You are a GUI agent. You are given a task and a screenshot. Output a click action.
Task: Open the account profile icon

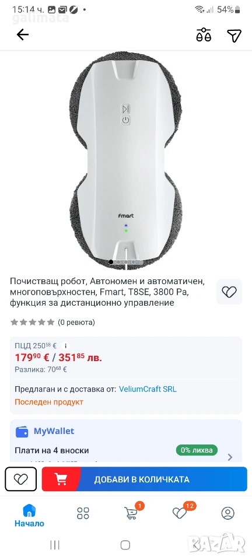pos(228,513)
